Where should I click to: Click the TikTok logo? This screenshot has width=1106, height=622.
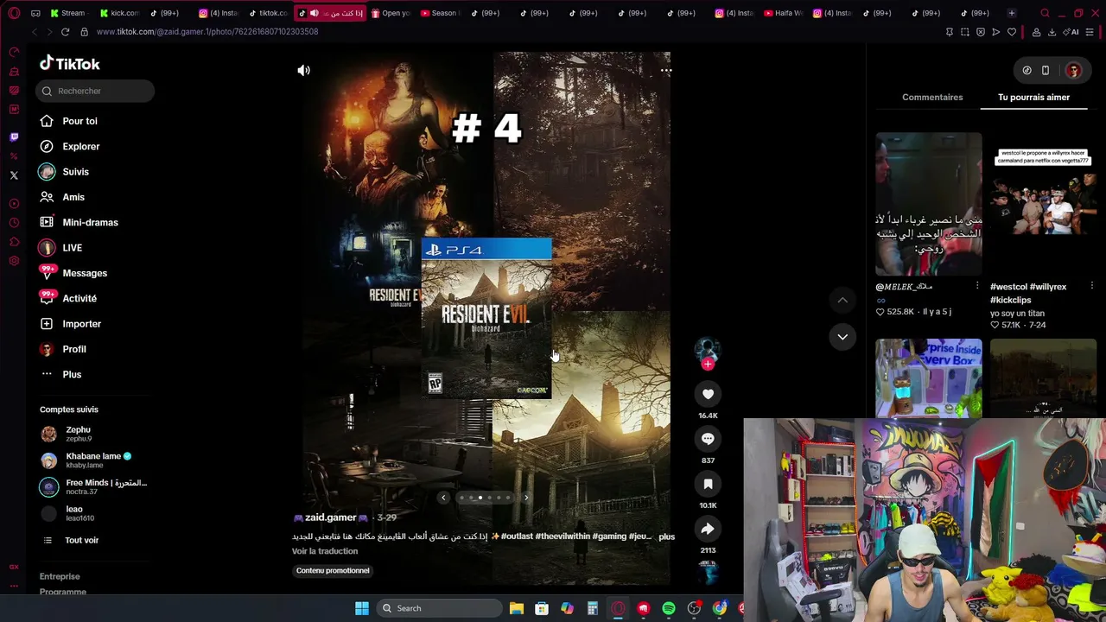pyautogui.click(x=70, y=63)
